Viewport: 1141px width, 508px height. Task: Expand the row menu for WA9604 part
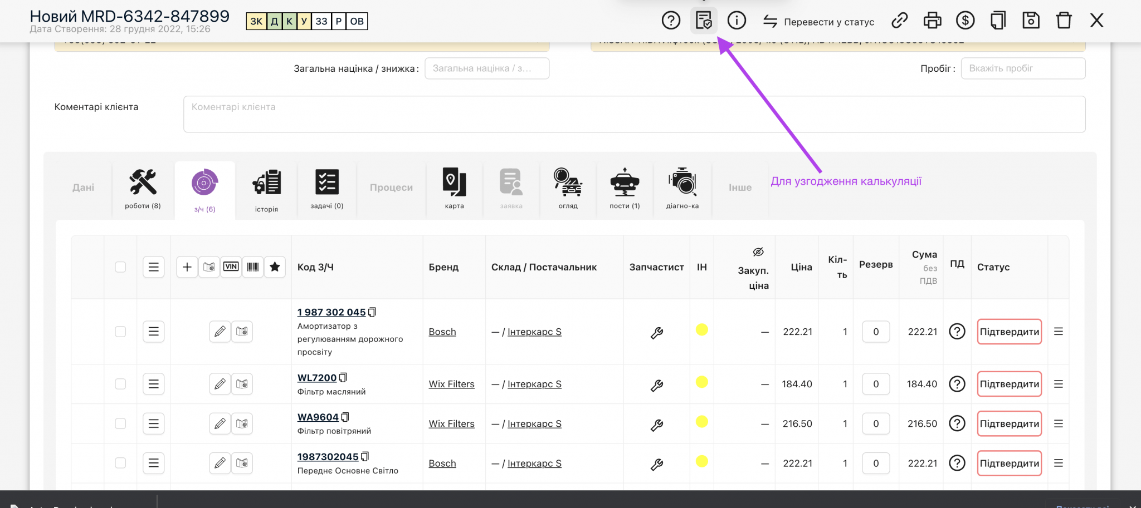(154, 423)
